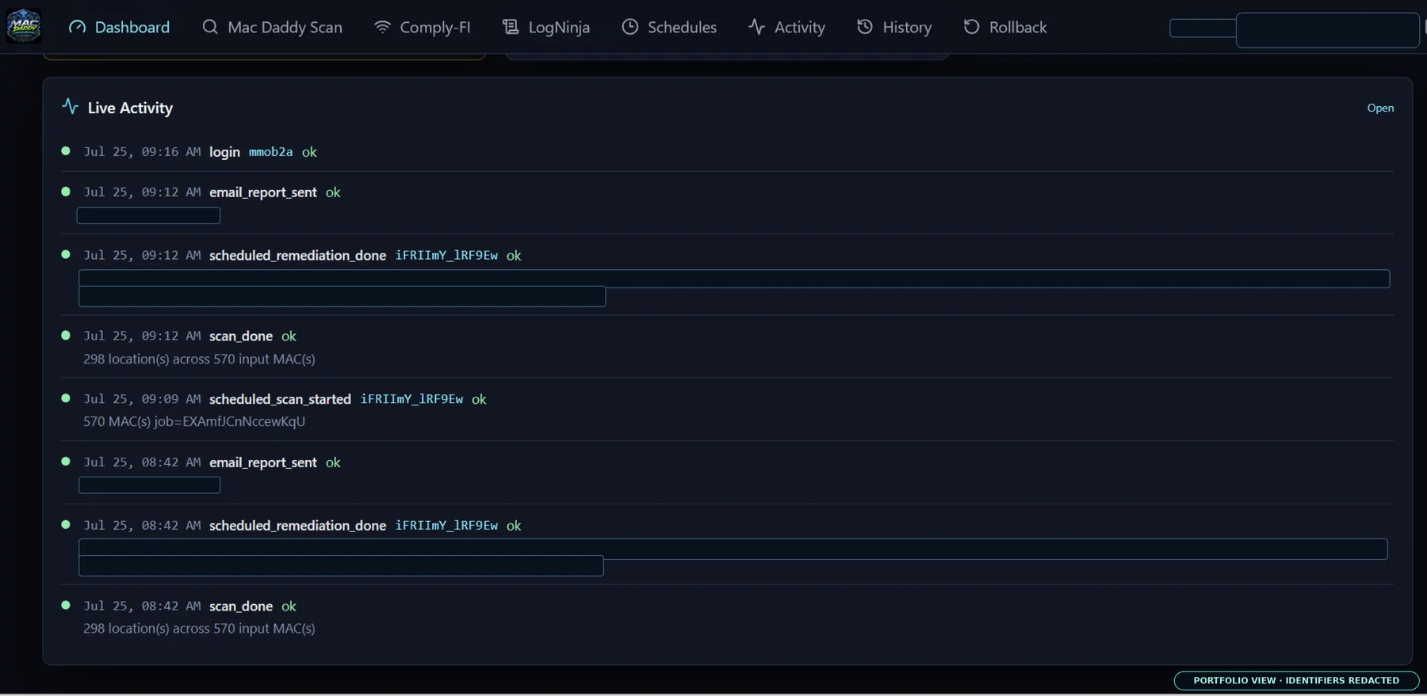
Task: Go to Mac Daddy Scan tab
Action: [272, 27]
